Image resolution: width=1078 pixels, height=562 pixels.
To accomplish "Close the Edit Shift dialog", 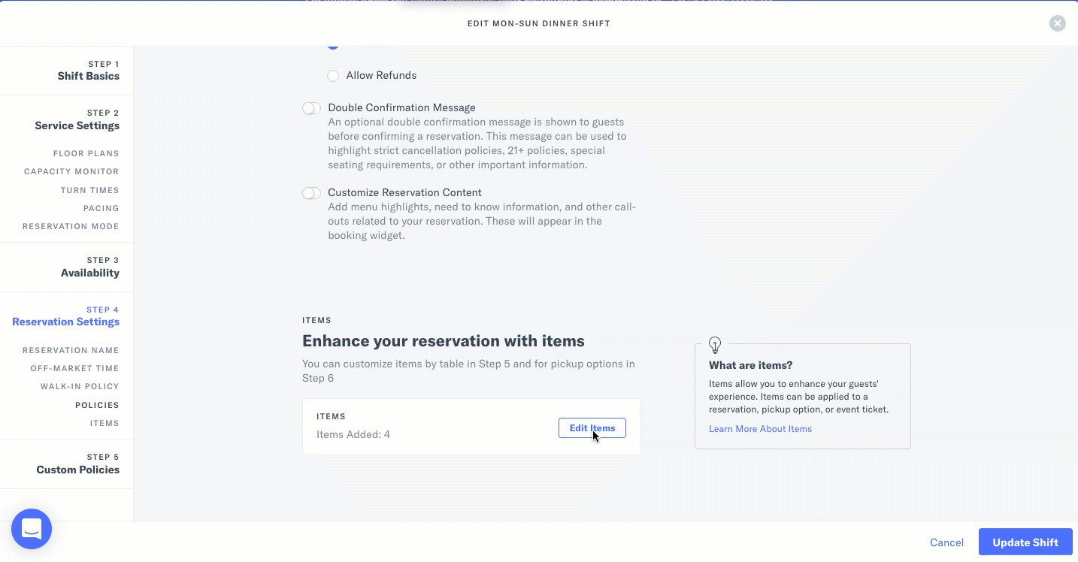I will coord(1057,23).
